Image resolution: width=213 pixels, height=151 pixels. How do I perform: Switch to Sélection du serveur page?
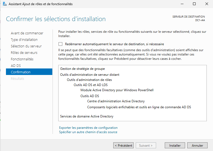26,46
